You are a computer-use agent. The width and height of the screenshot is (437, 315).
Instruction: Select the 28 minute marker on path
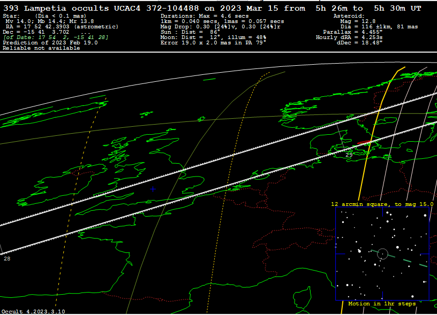point(6,258)
